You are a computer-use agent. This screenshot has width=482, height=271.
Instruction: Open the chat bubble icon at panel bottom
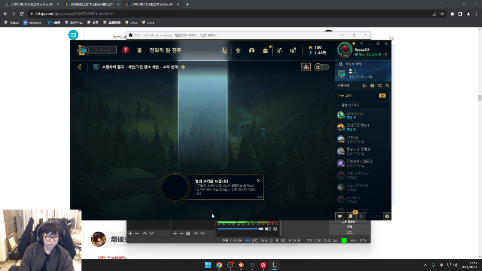[340, 216]
